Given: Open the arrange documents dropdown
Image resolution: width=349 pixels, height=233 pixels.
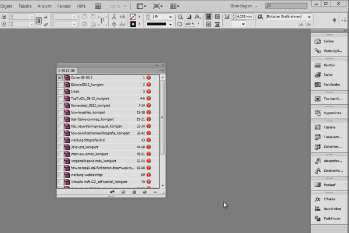Looking at the screenshot, I should point(174,6).
